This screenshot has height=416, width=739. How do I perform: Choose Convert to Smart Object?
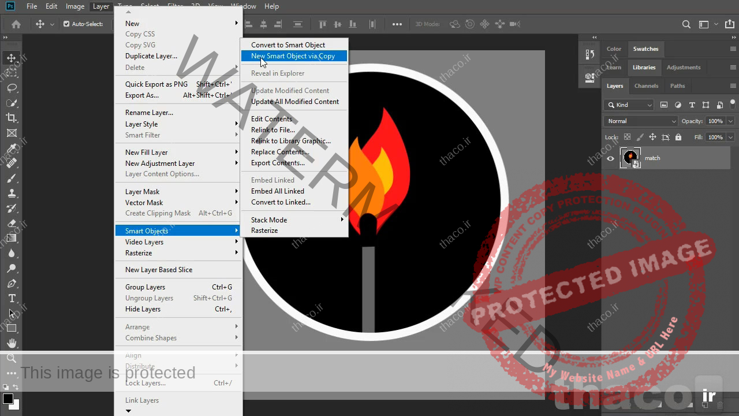[294, 45]
